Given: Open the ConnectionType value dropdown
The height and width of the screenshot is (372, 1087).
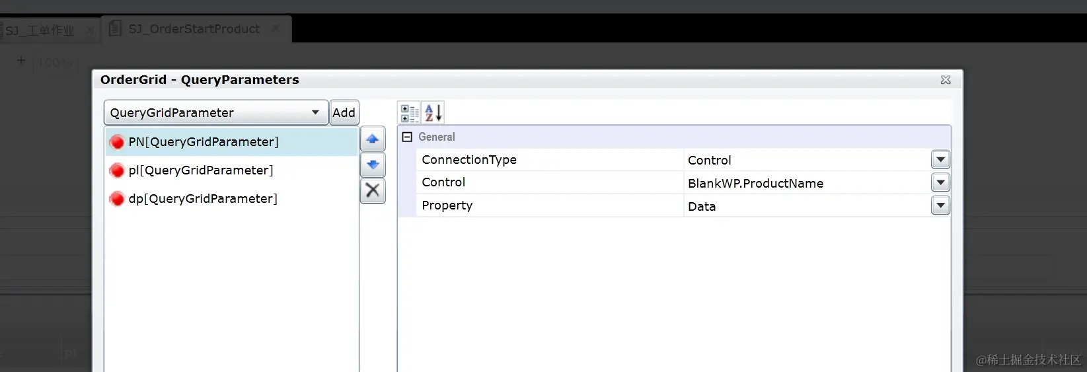Looking at the screenshot, I should coord(940,159).
